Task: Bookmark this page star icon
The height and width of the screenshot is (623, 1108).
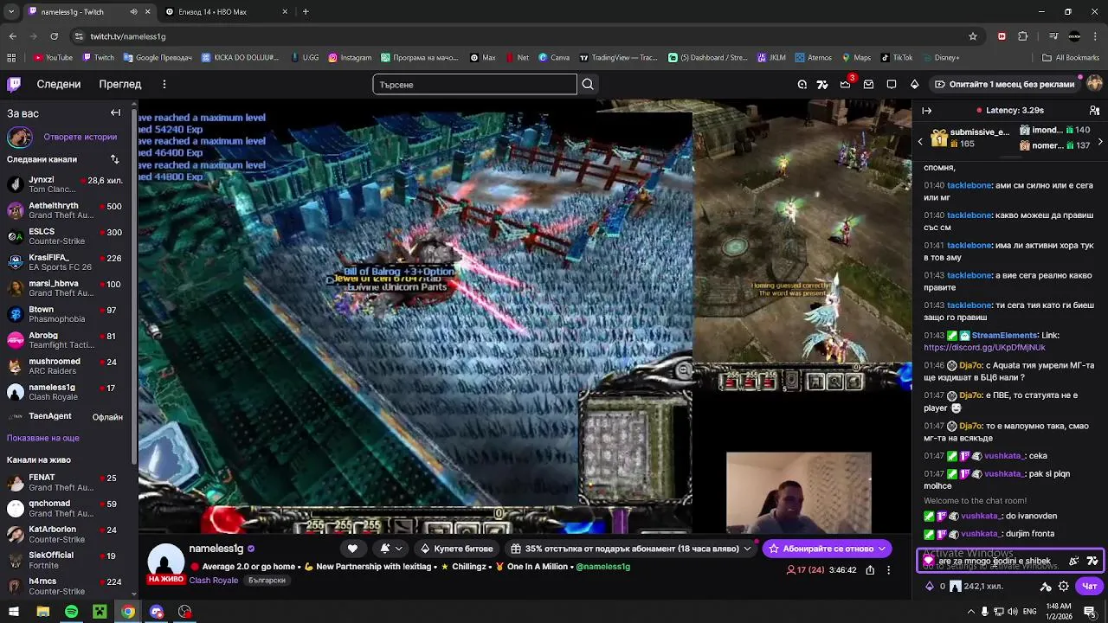Action: pyautogui.click(x=973, y=36)
